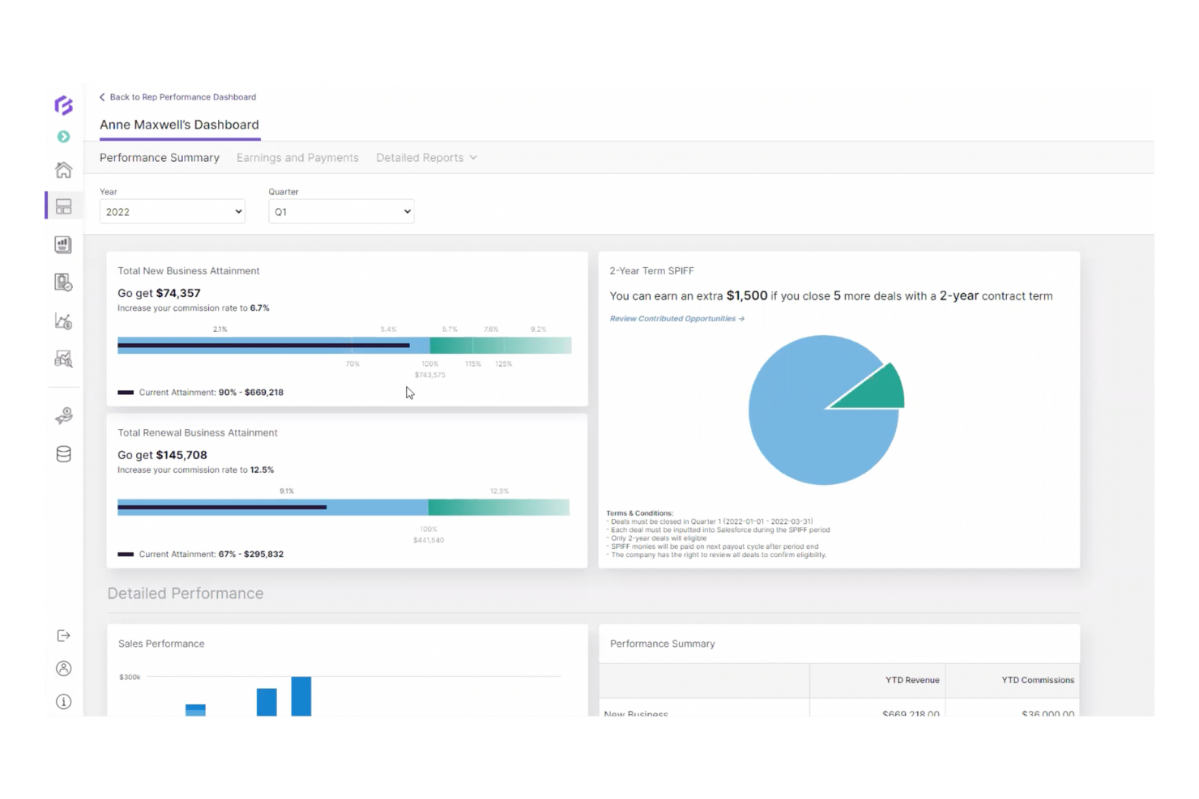
Task: Click the teal arrow navigation icon
Action: pyautogui.click(x=63, y=137)
